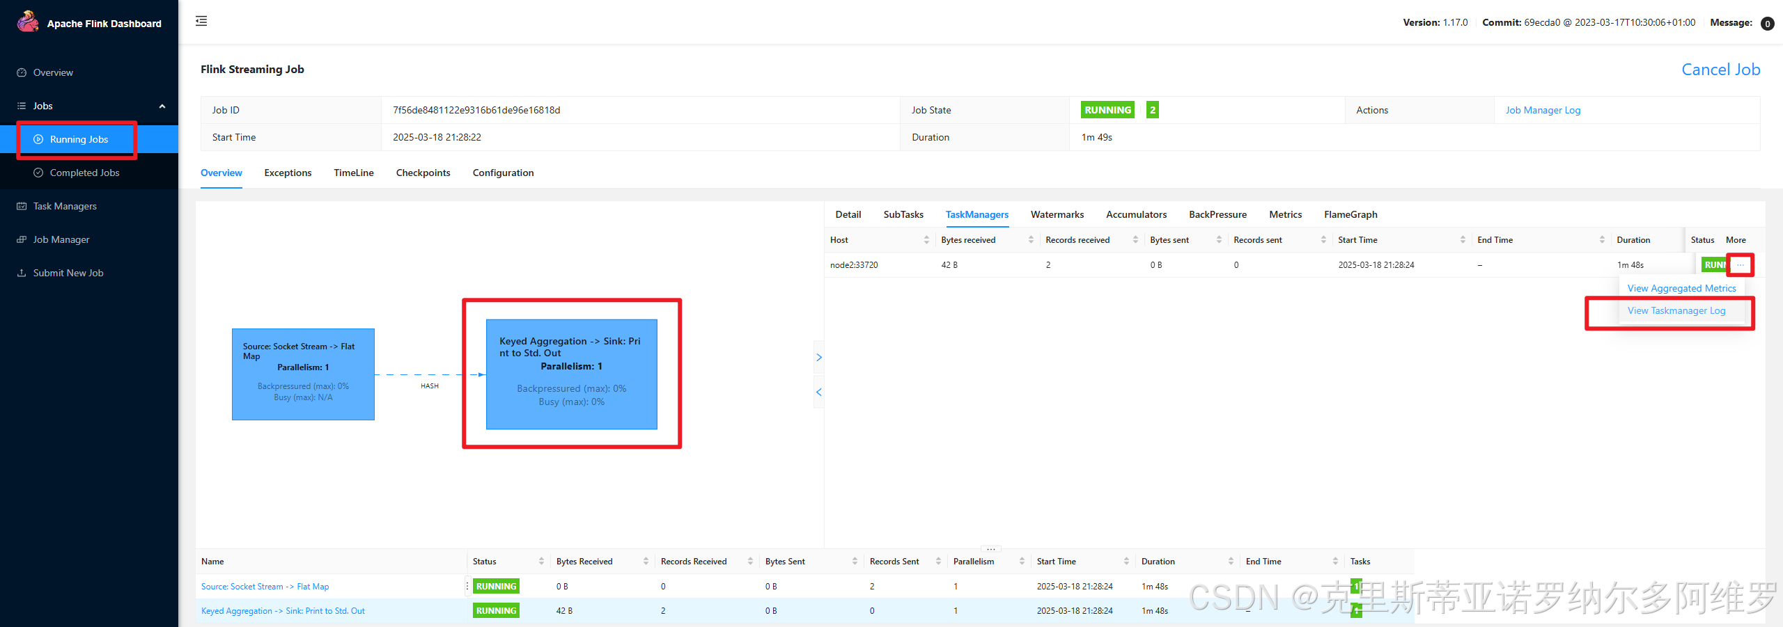Open Source: Socket Stream -> Flat Map link

[x=265, y=587]
